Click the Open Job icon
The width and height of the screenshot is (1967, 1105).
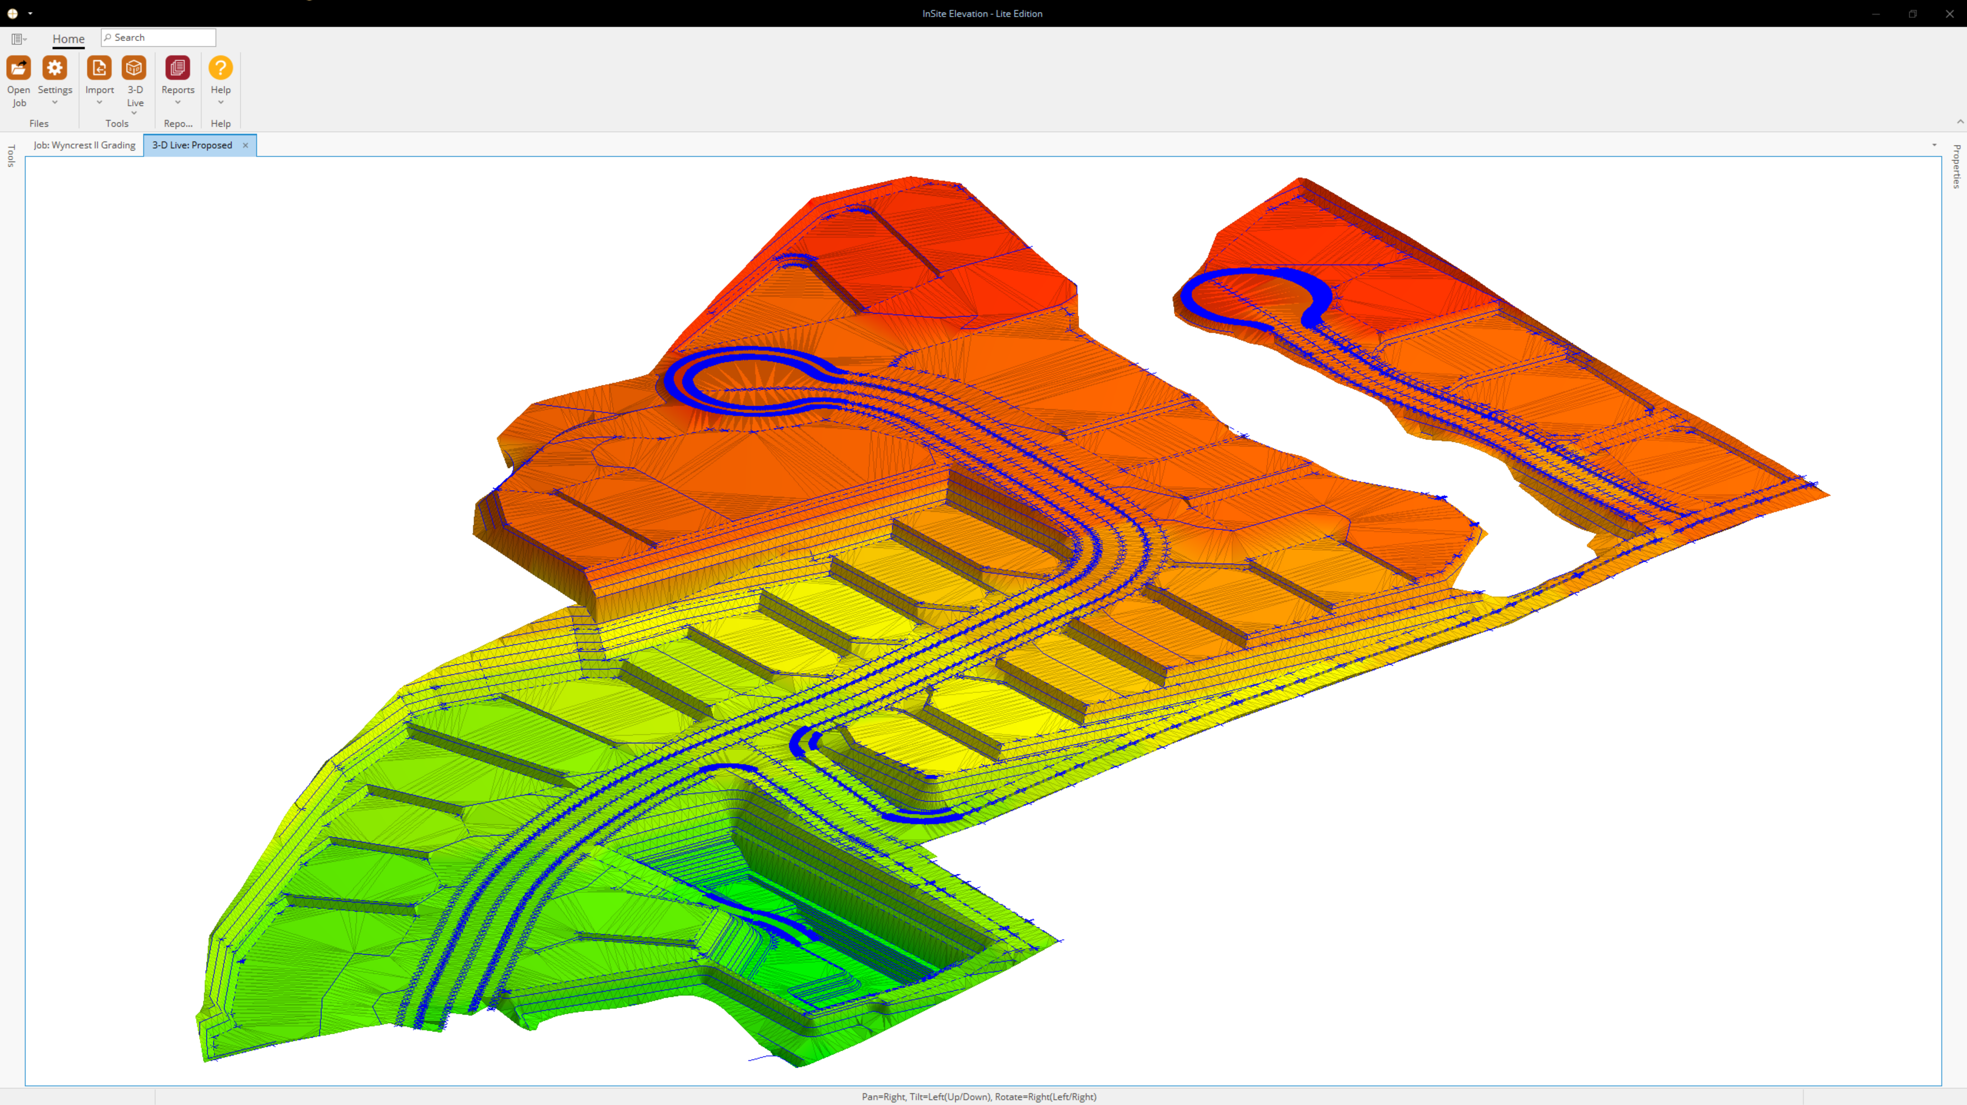(18, 68)
